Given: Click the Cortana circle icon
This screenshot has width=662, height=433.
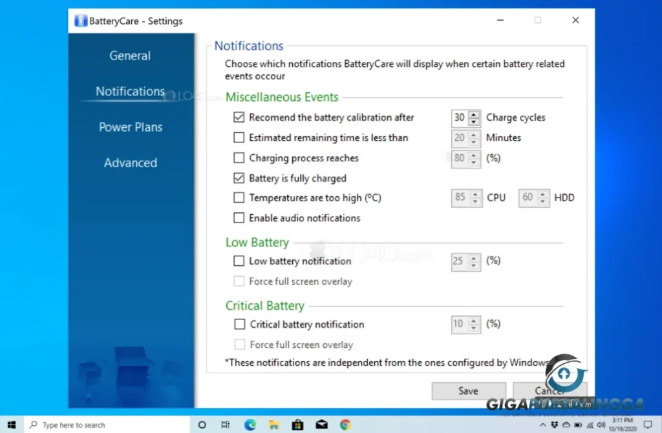Looking at the screenshot, I should tap(202, 425).
